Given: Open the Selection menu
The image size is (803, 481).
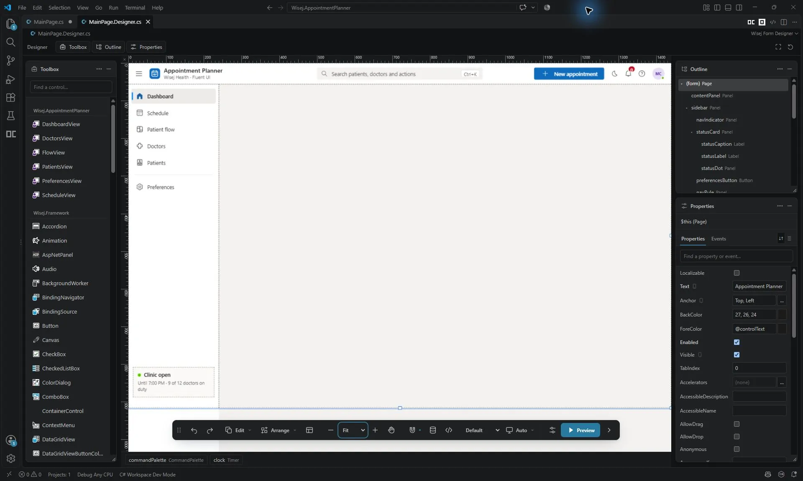Looking at the screenshot, I should tap(59, 8).
